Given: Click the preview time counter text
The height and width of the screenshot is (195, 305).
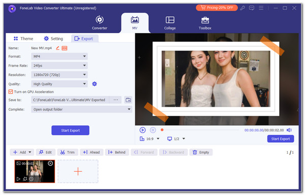Looking at the screenshot, I should click(x=264, y=130).
